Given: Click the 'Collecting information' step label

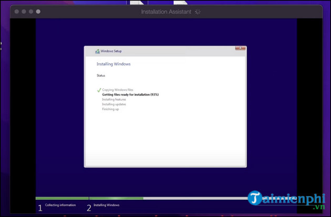Looking at the screenshot, I should tap(60, 205).
